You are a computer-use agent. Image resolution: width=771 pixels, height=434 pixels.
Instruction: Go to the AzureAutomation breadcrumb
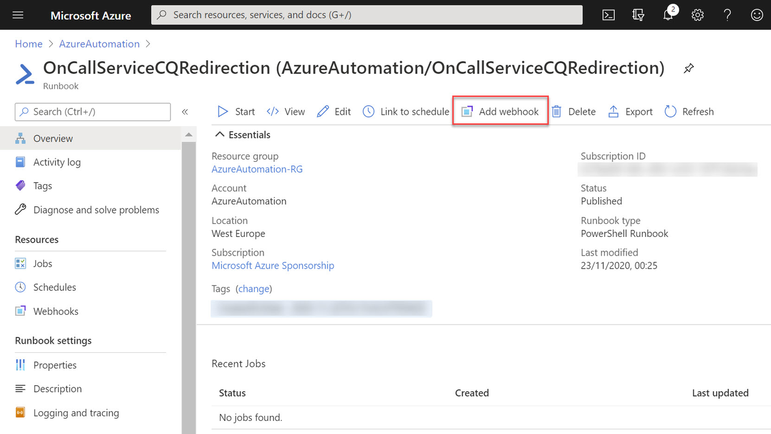pyautogui.click(x=100, y=44)
